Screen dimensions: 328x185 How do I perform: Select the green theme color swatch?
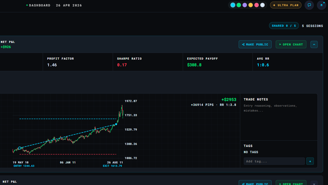[x=239, y=5]
